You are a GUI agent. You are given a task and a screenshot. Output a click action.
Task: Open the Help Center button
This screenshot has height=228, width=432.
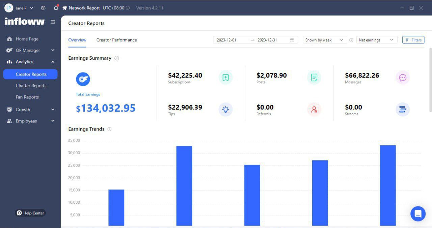tap(30, 213)
